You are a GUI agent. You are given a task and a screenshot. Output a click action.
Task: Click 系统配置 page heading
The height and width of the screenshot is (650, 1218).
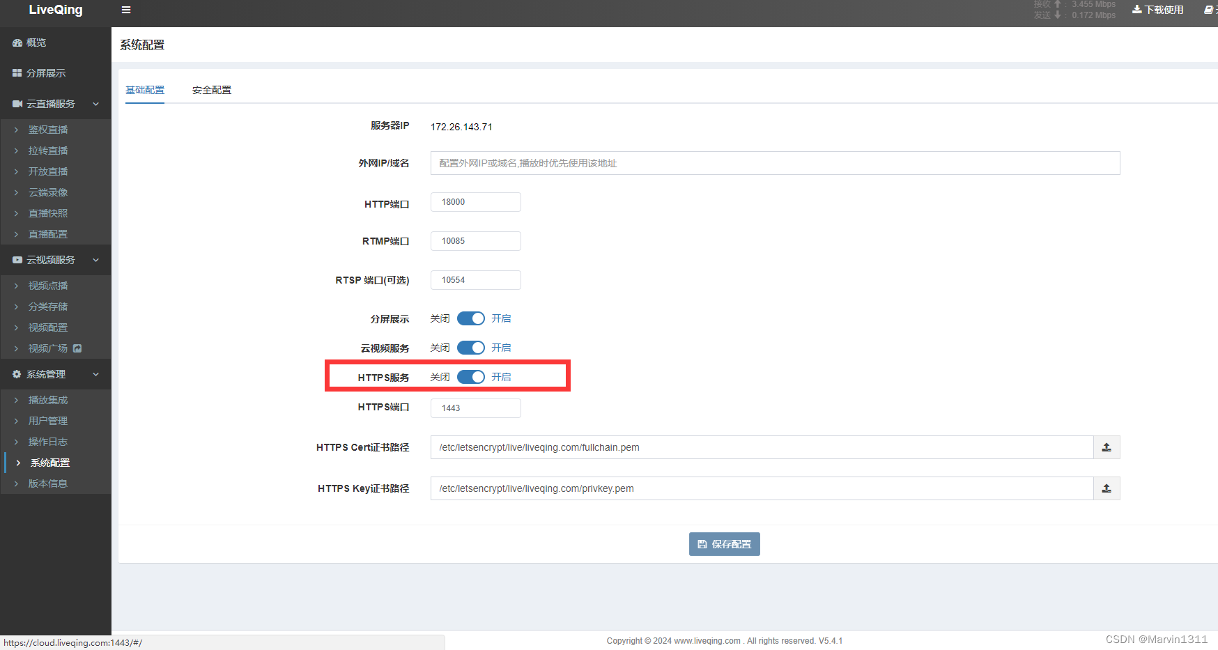coord(142,45)
